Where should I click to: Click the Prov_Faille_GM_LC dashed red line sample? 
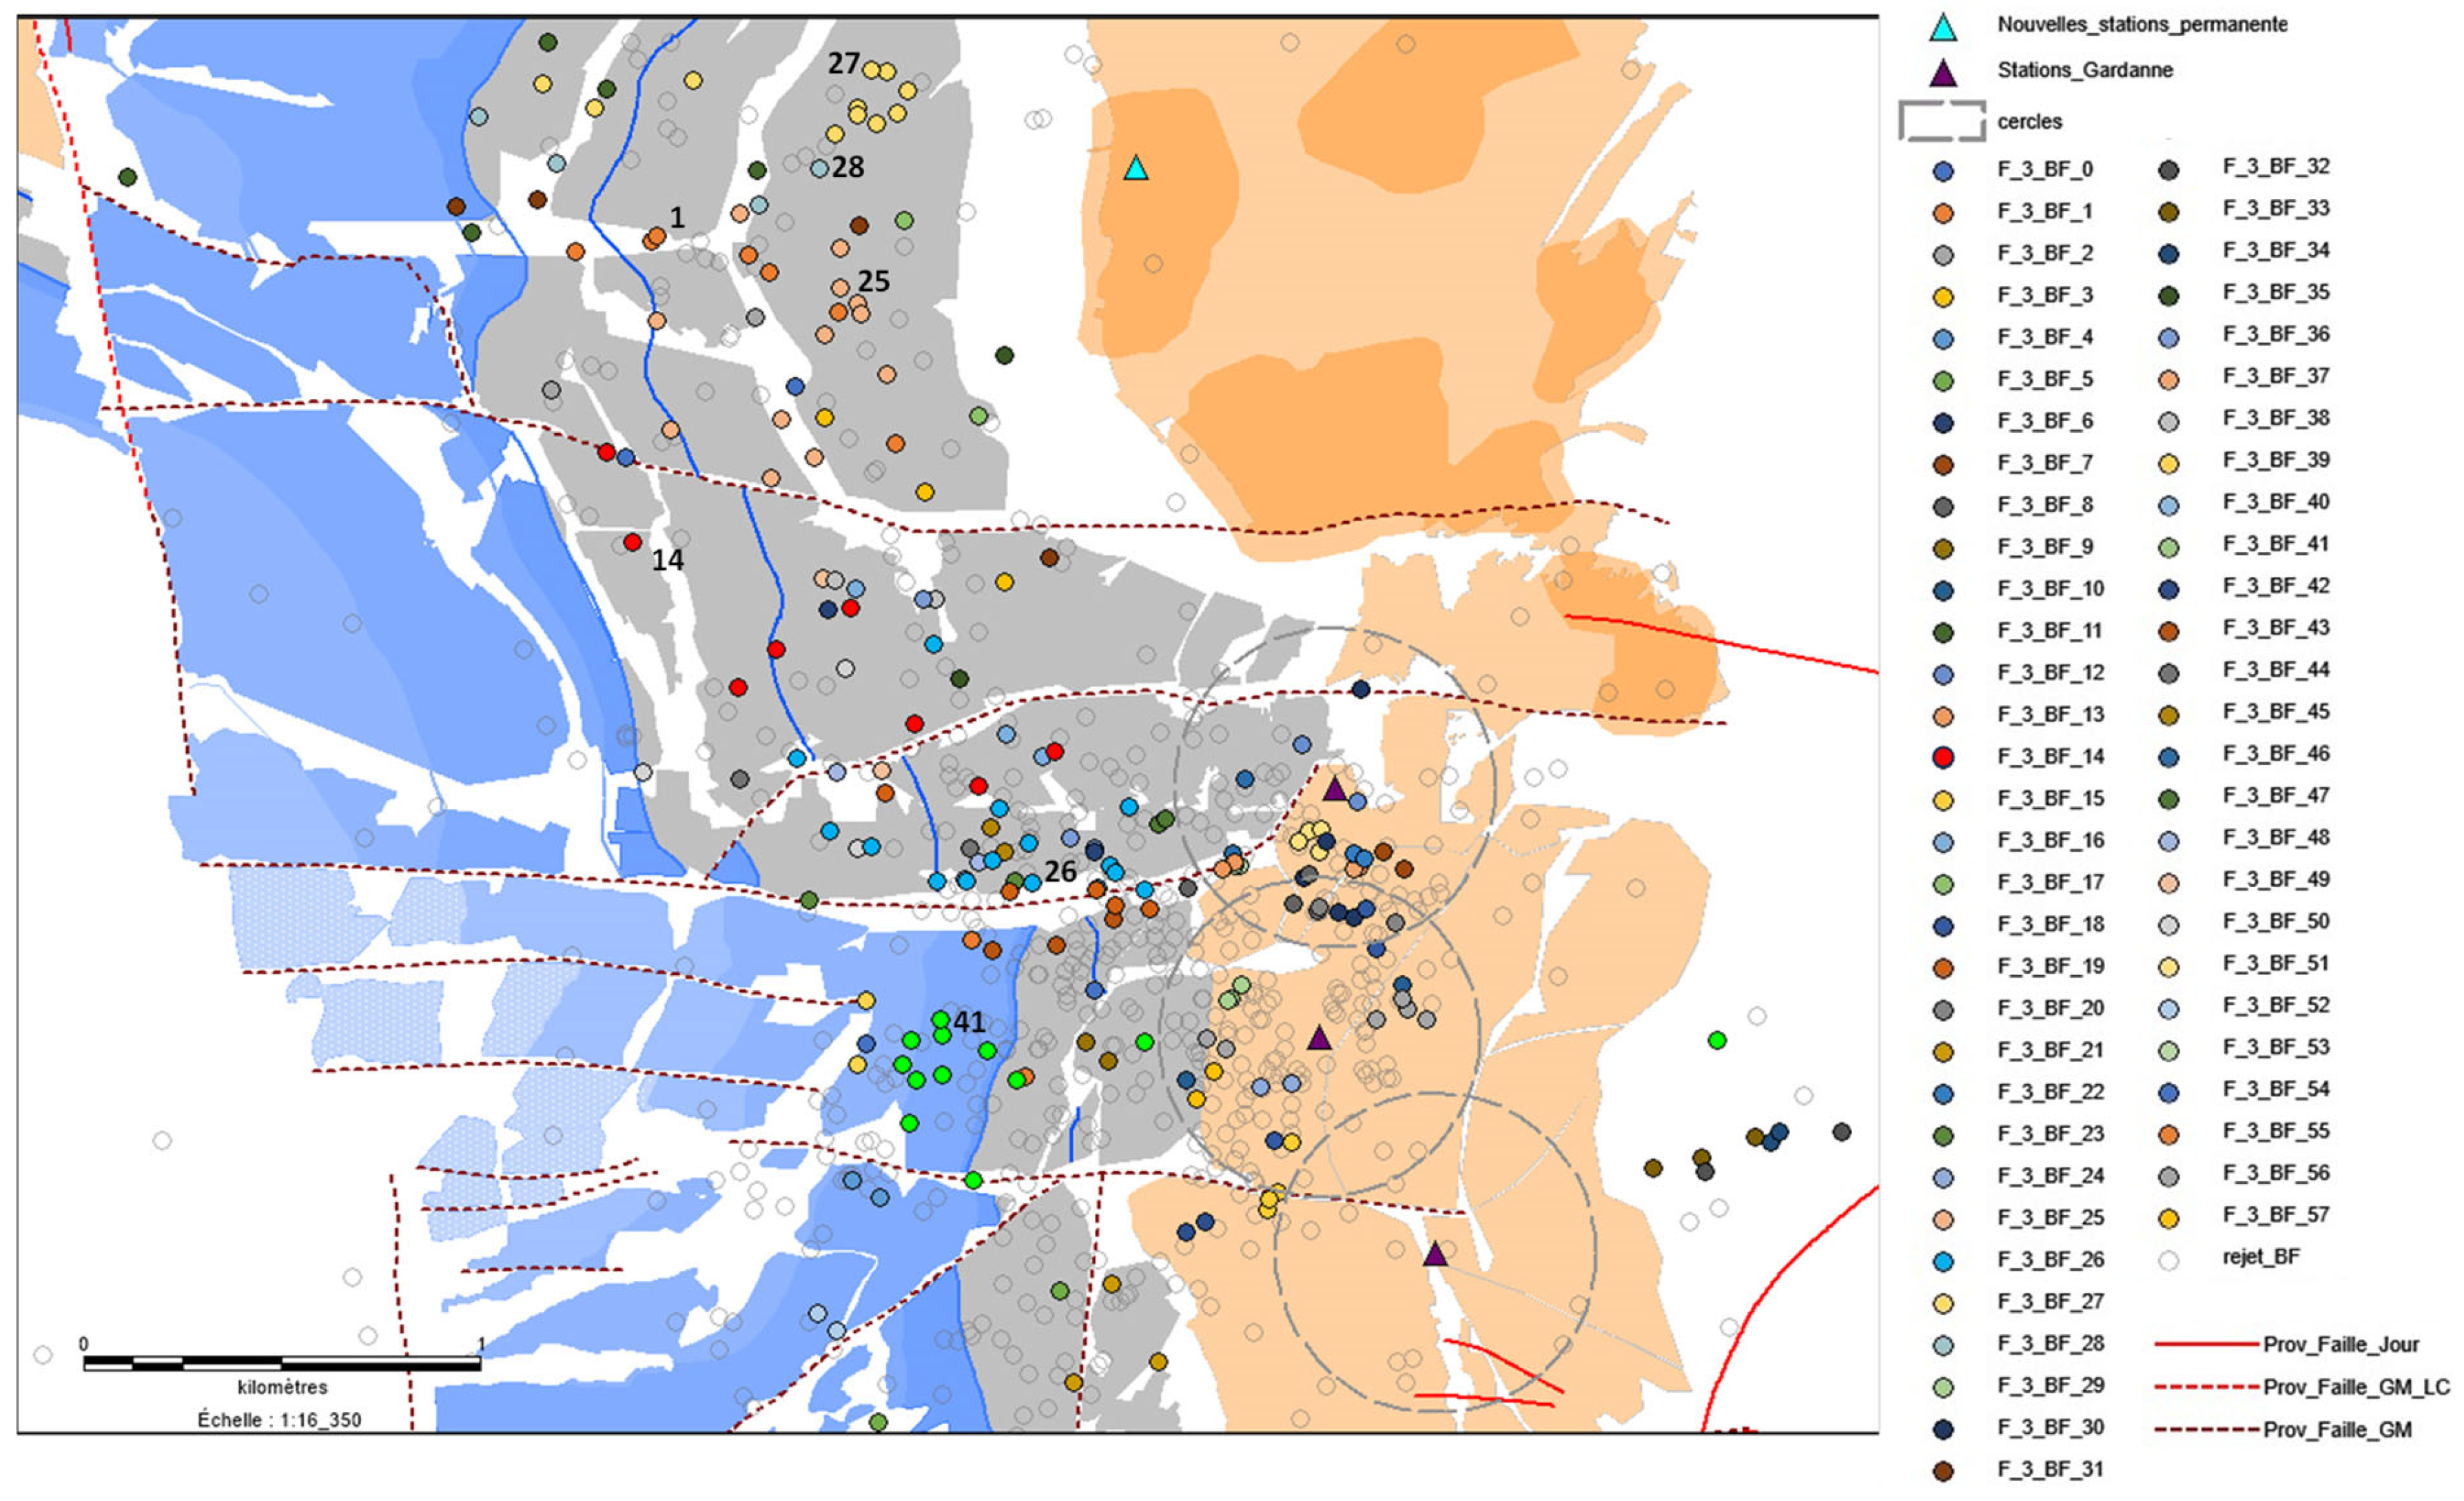coord(2206,1387)
